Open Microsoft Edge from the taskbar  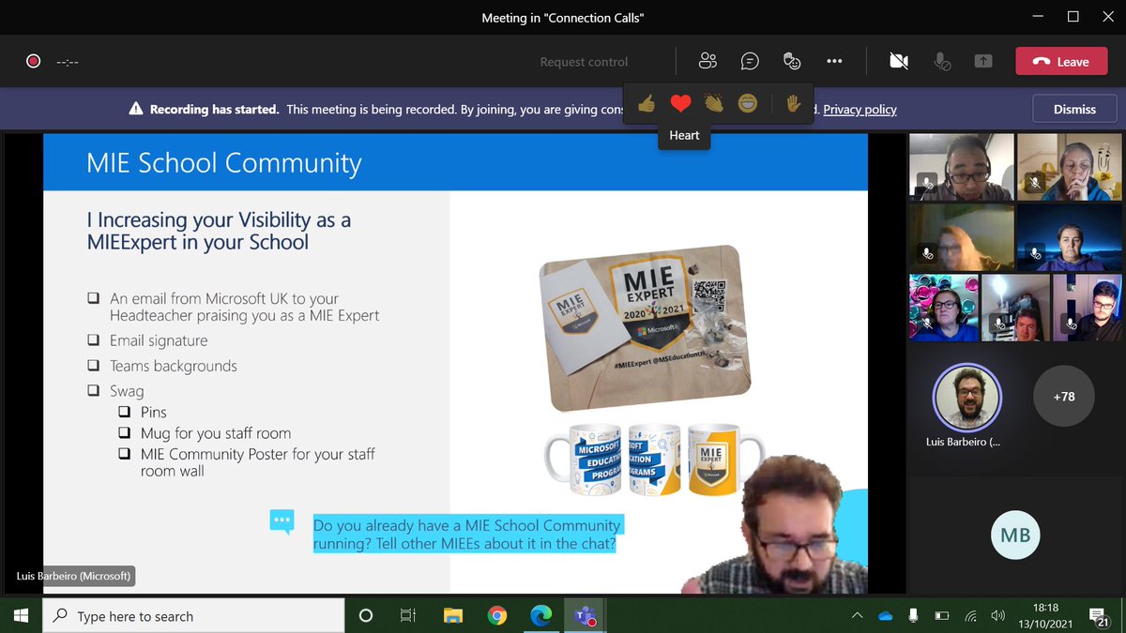point(541,616)
